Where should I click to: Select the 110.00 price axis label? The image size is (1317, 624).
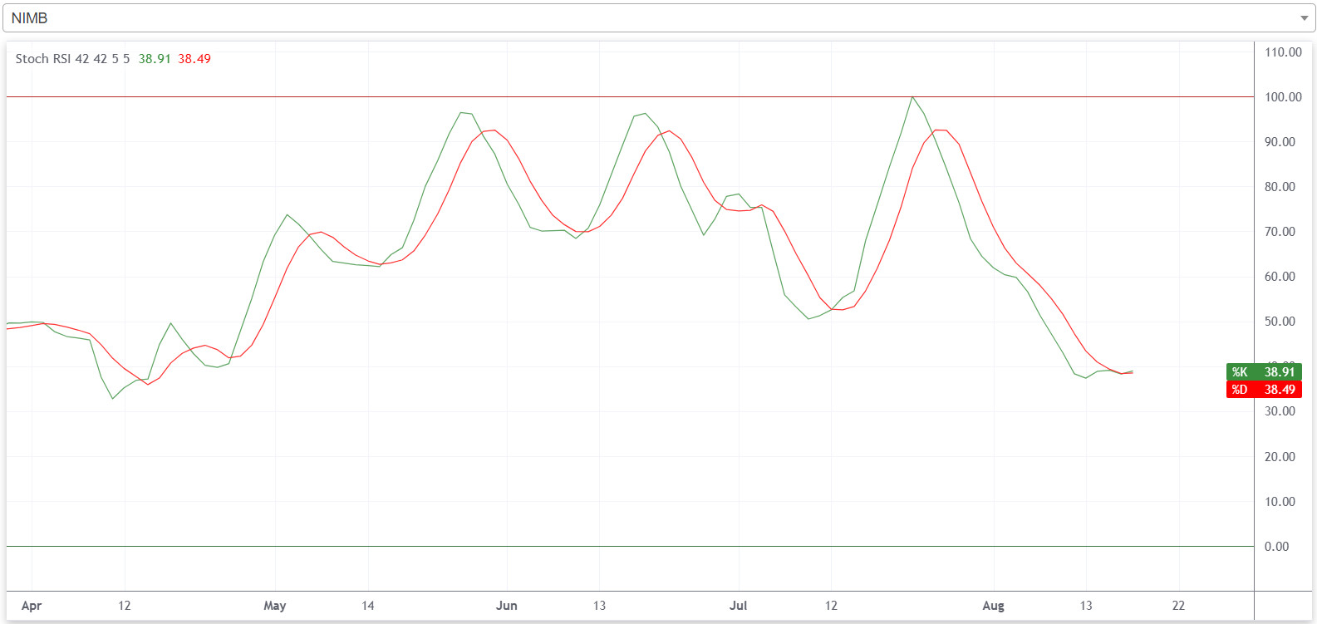[1283, 52]
